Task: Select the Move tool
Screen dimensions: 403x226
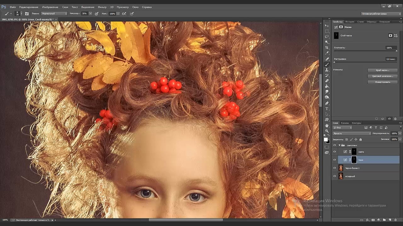Action: [x=327, y=25]
